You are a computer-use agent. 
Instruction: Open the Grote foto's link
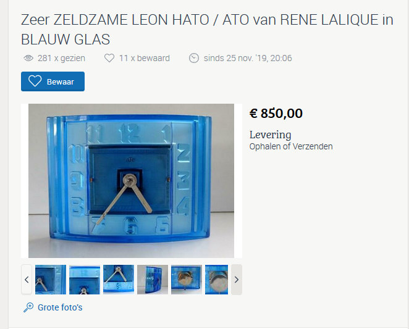(x=60, y=307)
